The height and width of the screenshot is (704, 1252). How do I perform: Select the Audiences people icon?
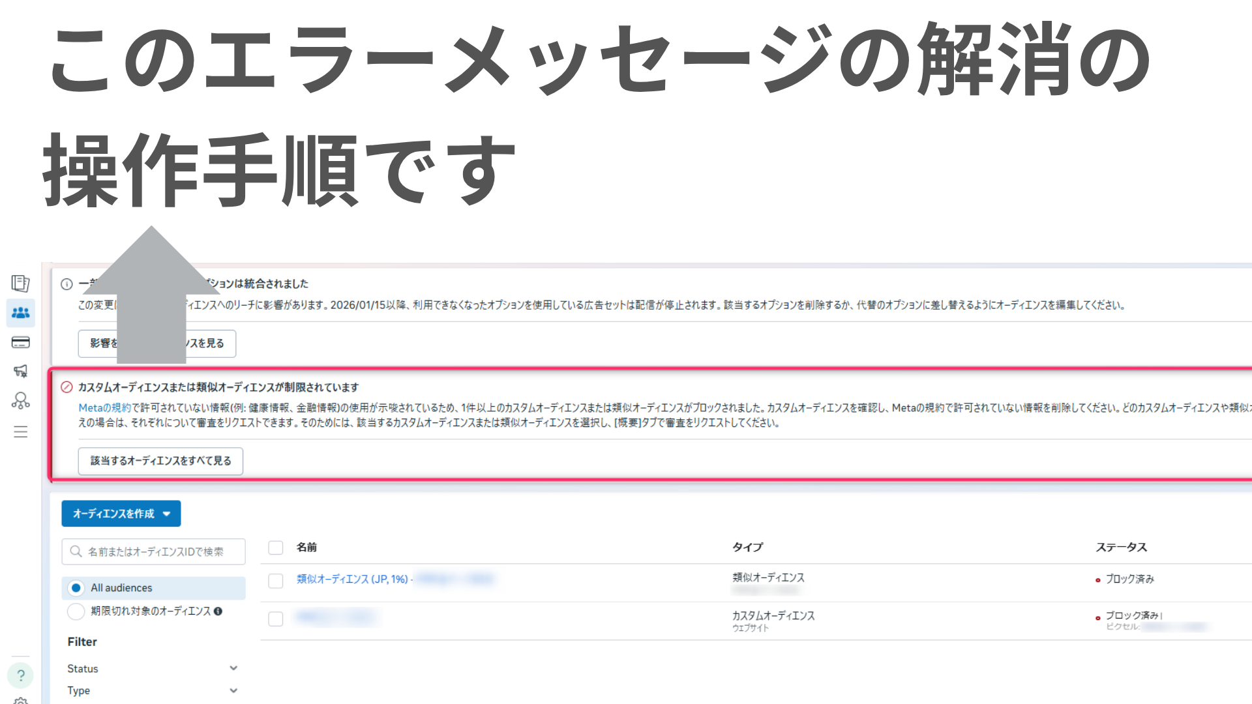click(20, 313)
